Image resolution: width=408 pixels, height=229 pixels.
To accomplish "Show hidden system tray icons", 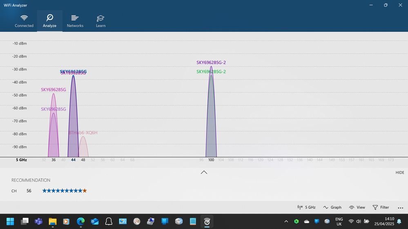I will tap(286, 221).
